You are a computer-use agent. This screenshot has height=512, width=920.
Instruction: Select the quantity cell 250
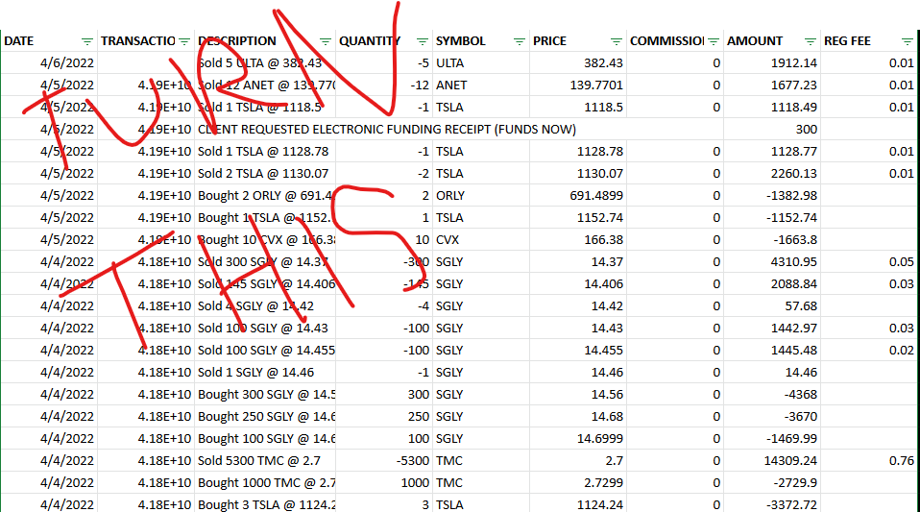[384, 416]
